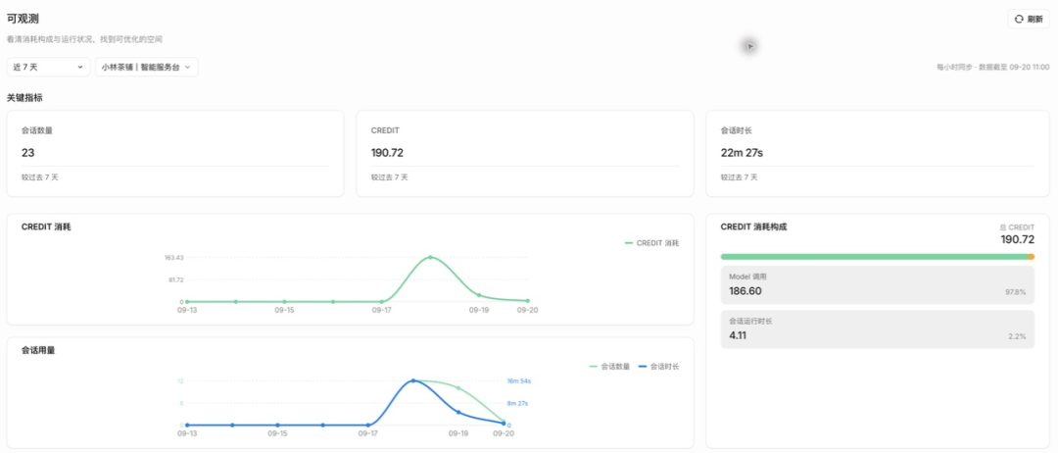Click the peak point of 会话用量 chart
Image resolution: width=1058 pixels, height=453 pixels.
coord(413,380)
